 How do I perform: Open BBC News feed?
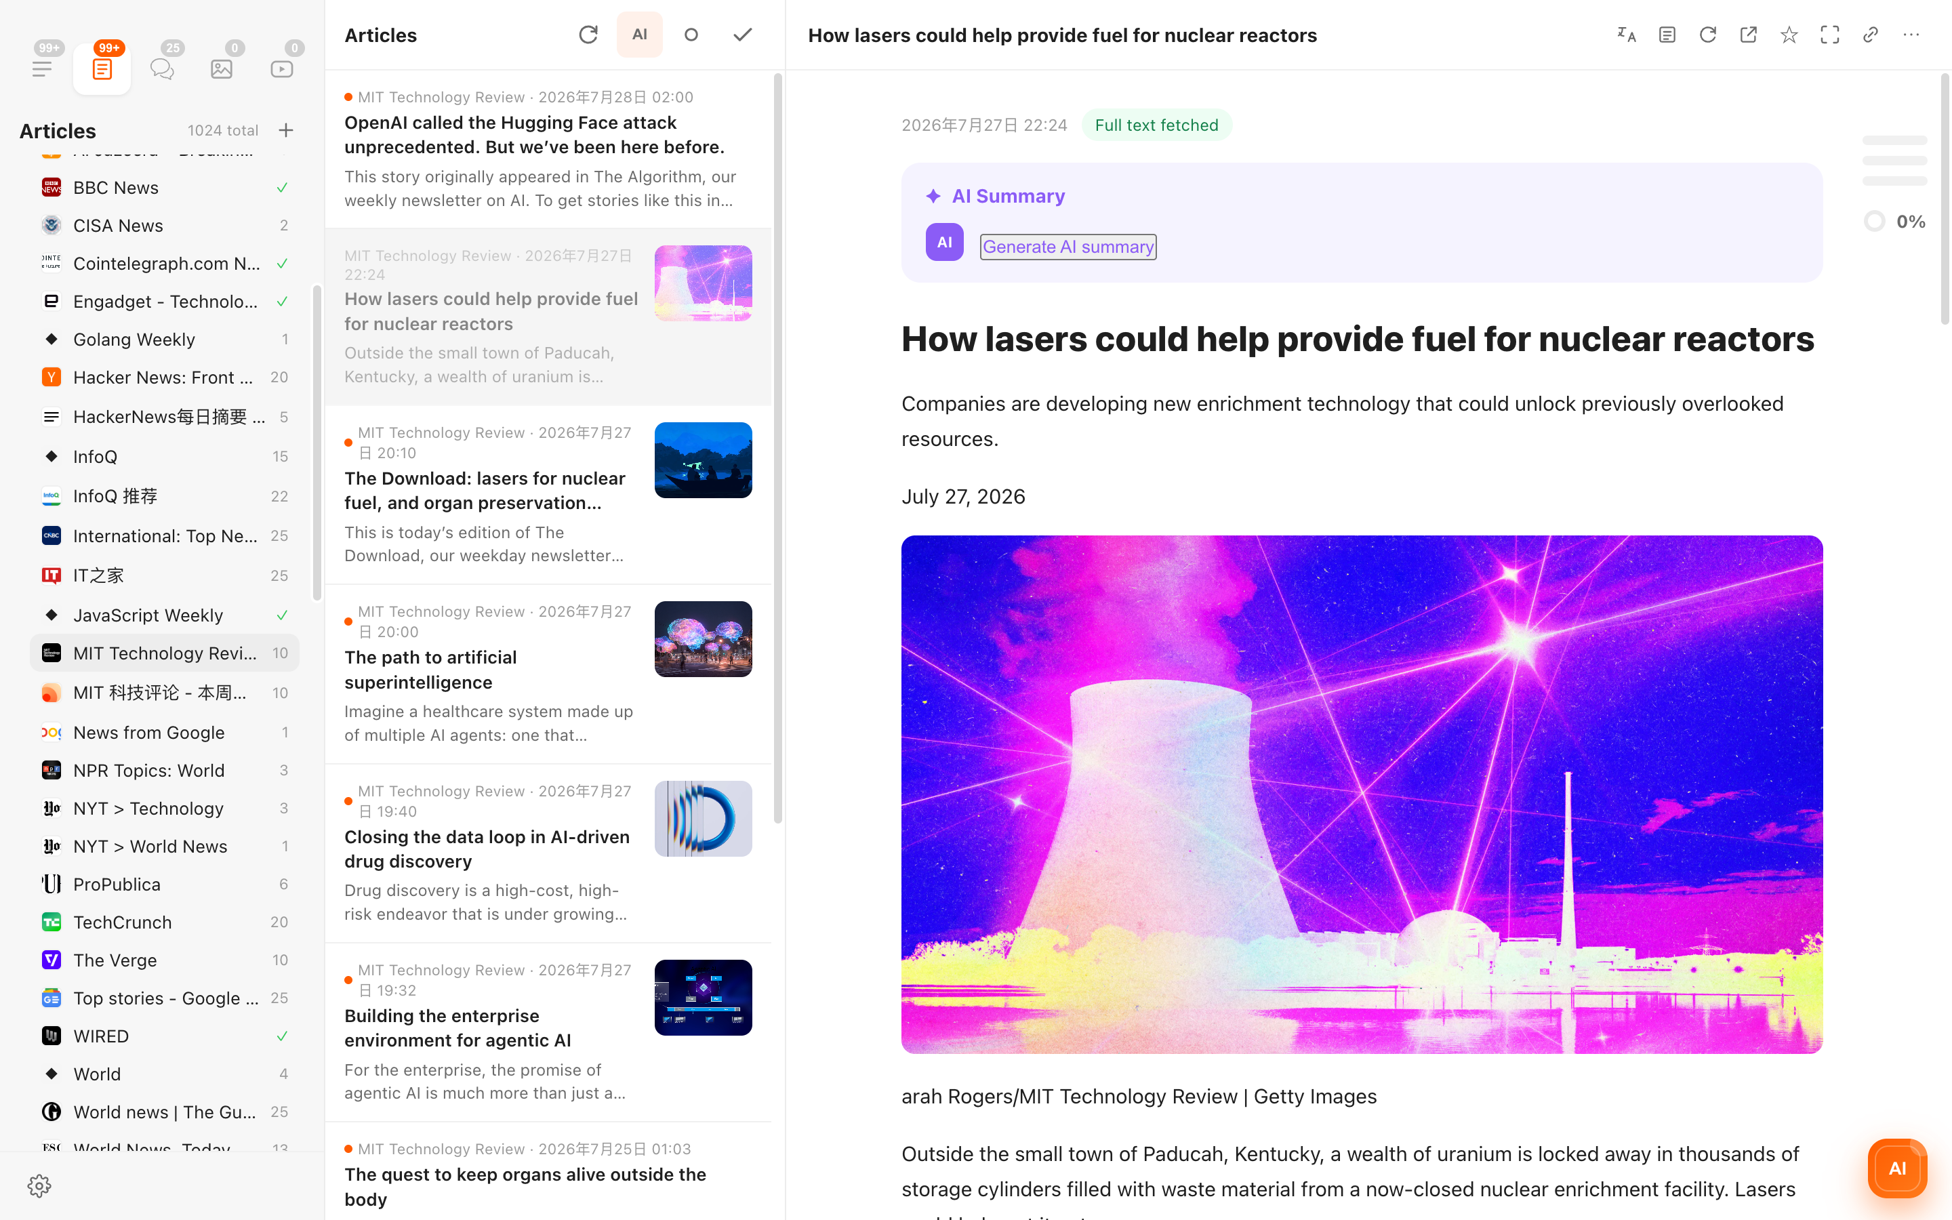165,187
